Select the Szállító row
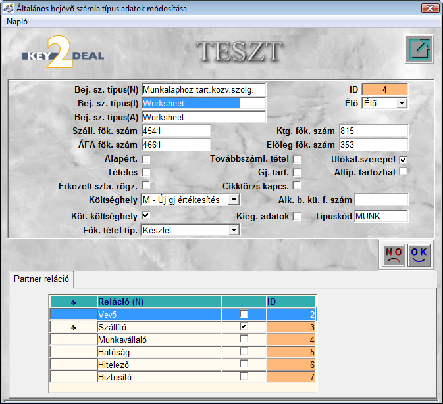Screen dimensions: 443x404 182,327
